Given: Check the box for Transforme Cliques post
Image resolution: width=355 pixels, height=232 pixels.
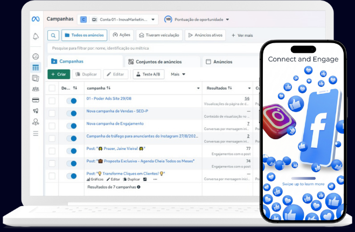Looking at the screenshot, I should pos(52,176).
